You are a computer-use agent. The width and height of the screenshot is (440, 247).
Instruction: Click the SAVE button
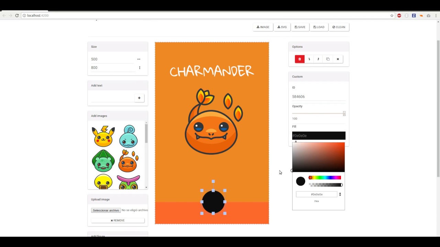tap(300, 27)
